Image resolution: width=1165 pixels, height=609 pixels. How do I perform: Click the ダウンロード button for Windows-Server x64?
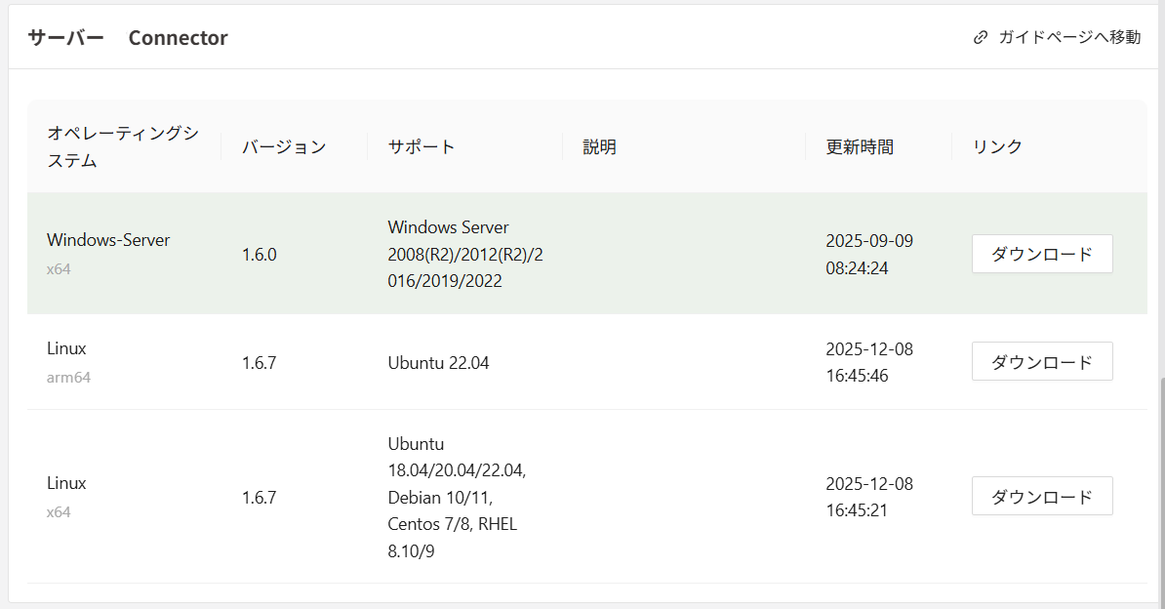point(1041,254)
